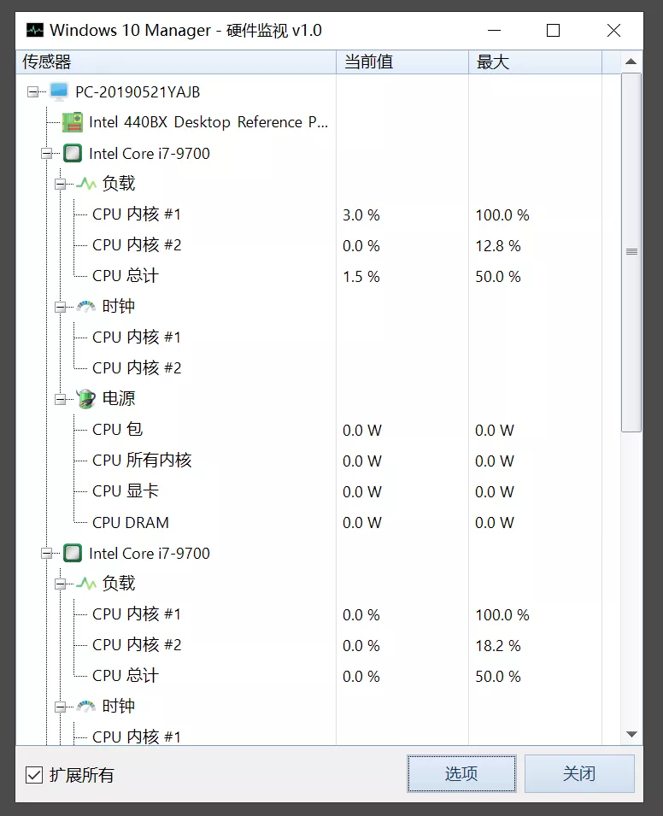Click the 18.2 % maximum value
Image resolution: width=663 pixels, height=816 pixels.
tap(498, 645)
